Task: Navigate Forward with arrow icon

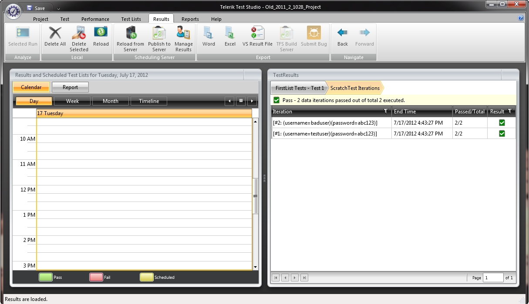Action: [x=364, y=33]
